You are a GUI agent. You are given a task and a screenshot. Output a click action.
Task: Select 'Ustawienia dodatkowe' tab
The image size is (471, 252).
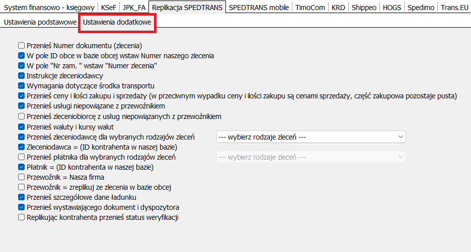point(117,23)
